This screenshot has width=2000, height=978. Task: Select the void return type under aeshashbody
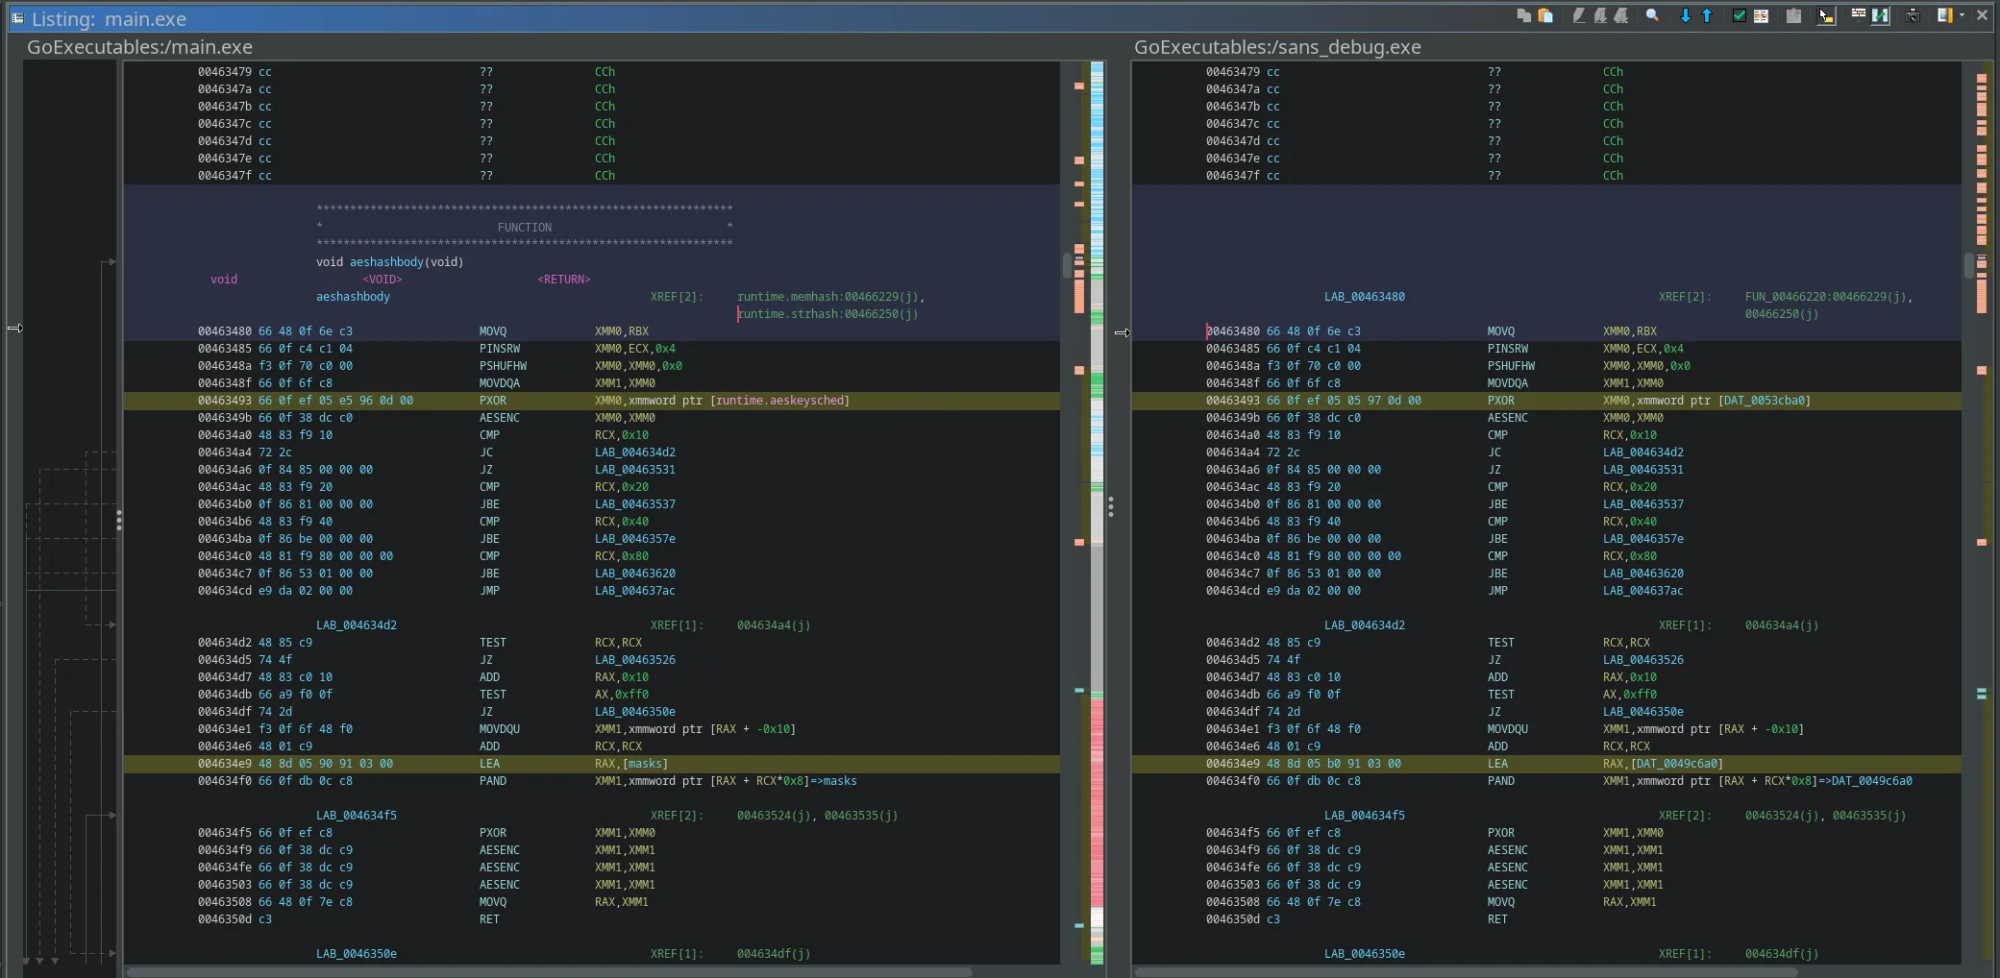click(224, 280)
